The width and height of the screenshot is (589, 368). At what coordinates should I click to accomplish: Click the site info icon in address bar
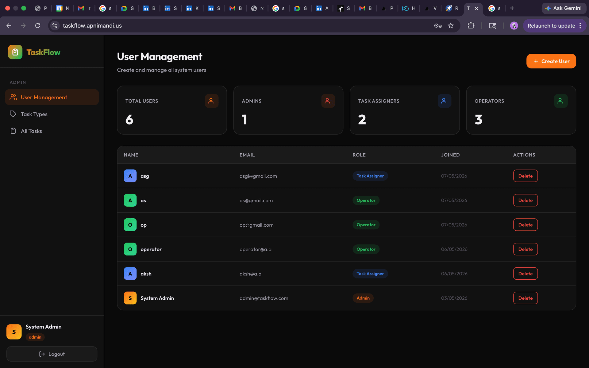tap(55, 26)
